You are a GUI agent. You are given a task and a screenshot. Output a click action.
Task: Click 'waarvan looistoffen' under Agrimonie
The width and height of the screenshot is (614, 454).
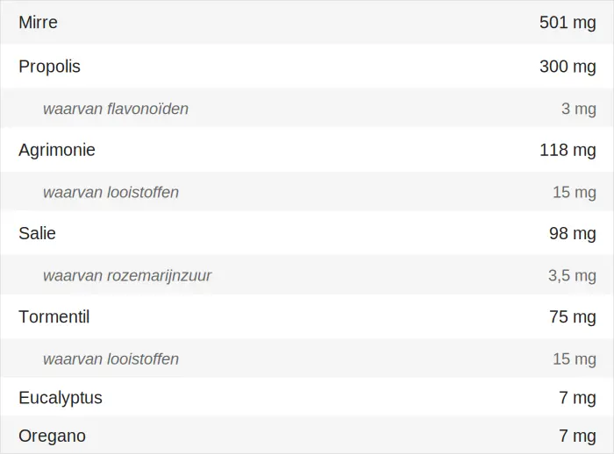[111, 192]
